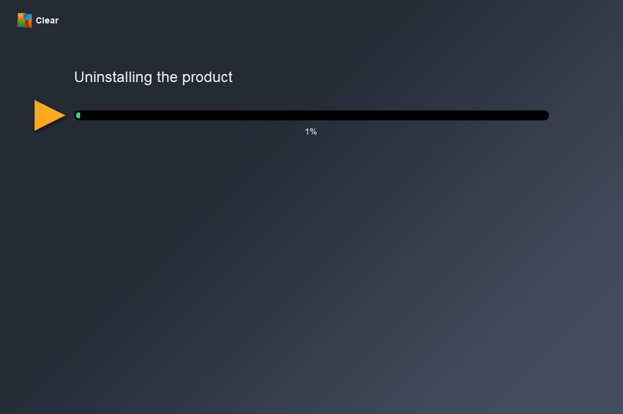Click the word the in the heading
Viewport: 623px width, 414px height.
(167, 77)
